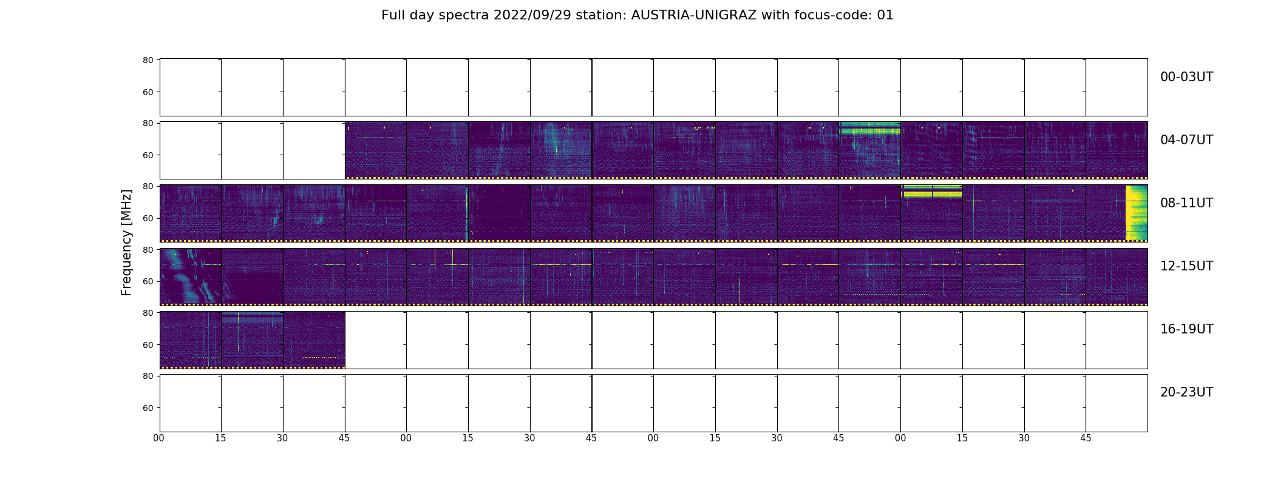Select the '80' tick of the 20-23UT row

click(148, 376)
